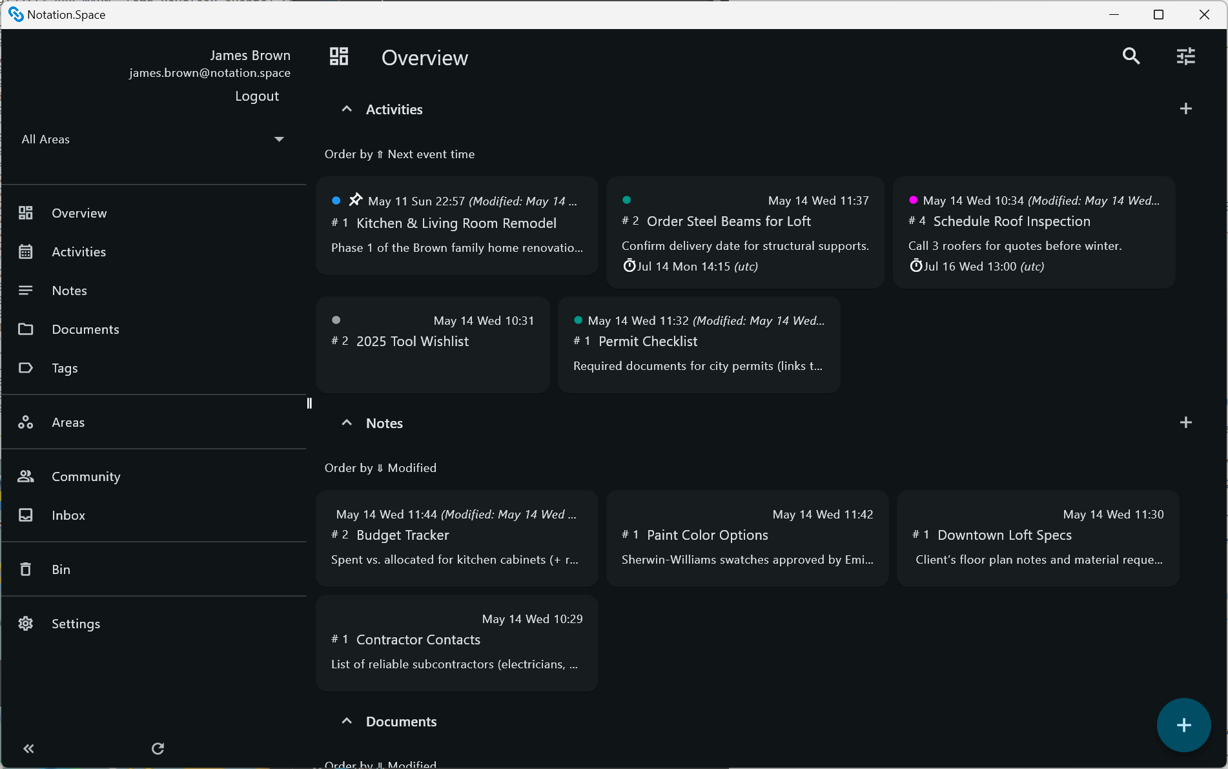Click the refresh icon at the bottom
This screenshot has height=769, width=1228.
158,748
